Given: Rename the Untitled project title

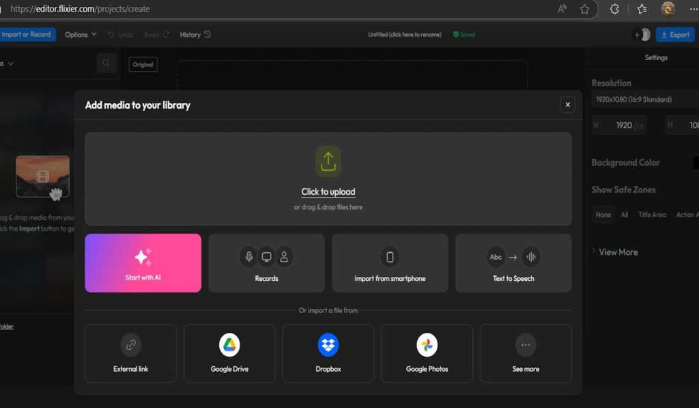Looking at the screenshot, I should 404,35.
